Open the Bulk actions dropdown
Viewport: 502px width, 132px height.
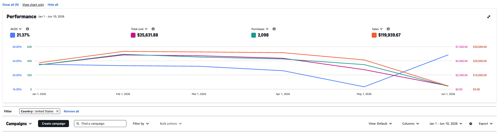point(171,124)
